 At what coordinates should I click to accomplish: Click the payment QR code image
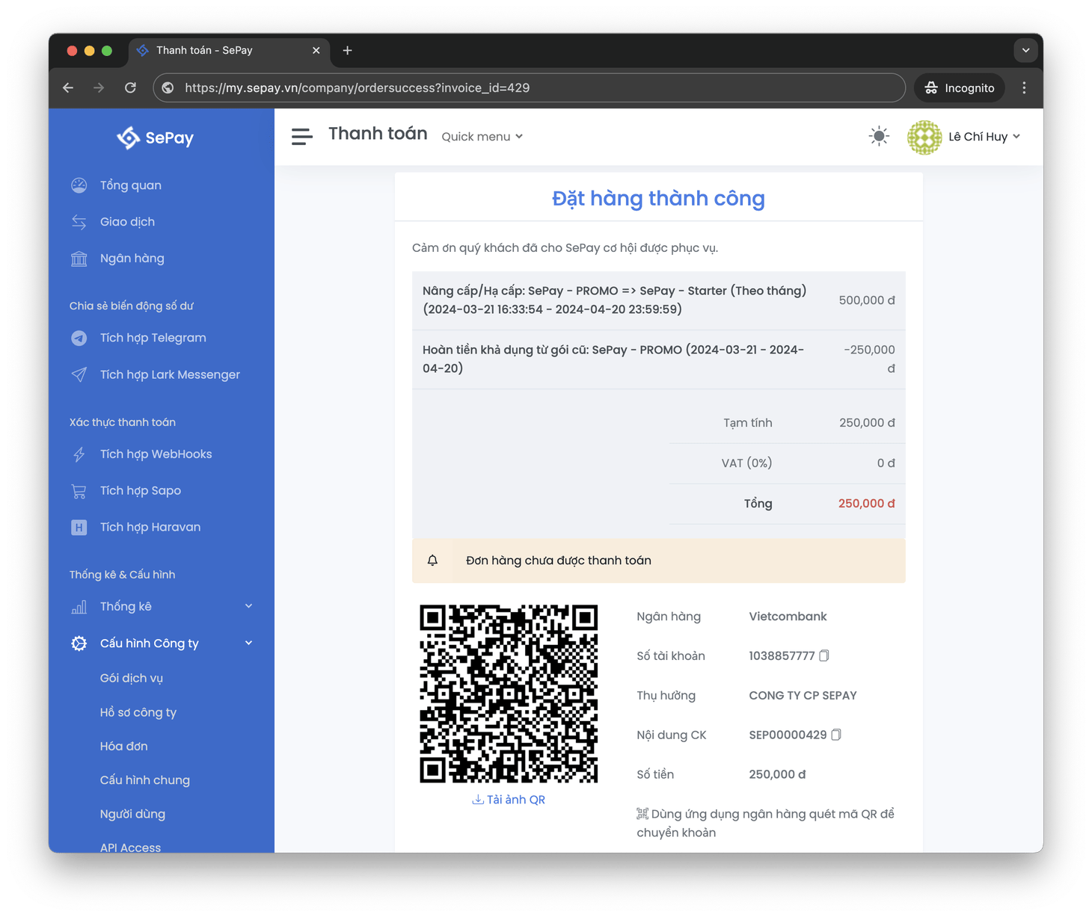(x=509, y=694)
